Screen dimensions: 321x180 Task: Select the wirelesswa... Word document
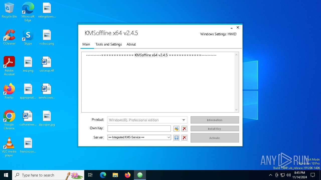(x=47, y=91)
